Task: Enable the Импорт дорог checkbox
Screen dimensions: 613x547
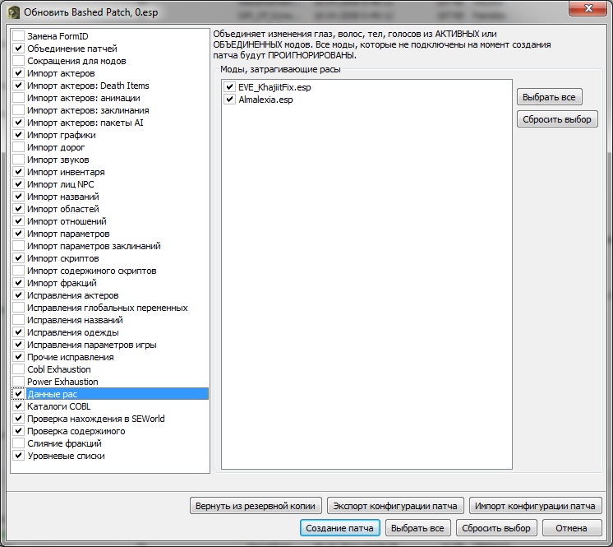Action: [18, 147]
